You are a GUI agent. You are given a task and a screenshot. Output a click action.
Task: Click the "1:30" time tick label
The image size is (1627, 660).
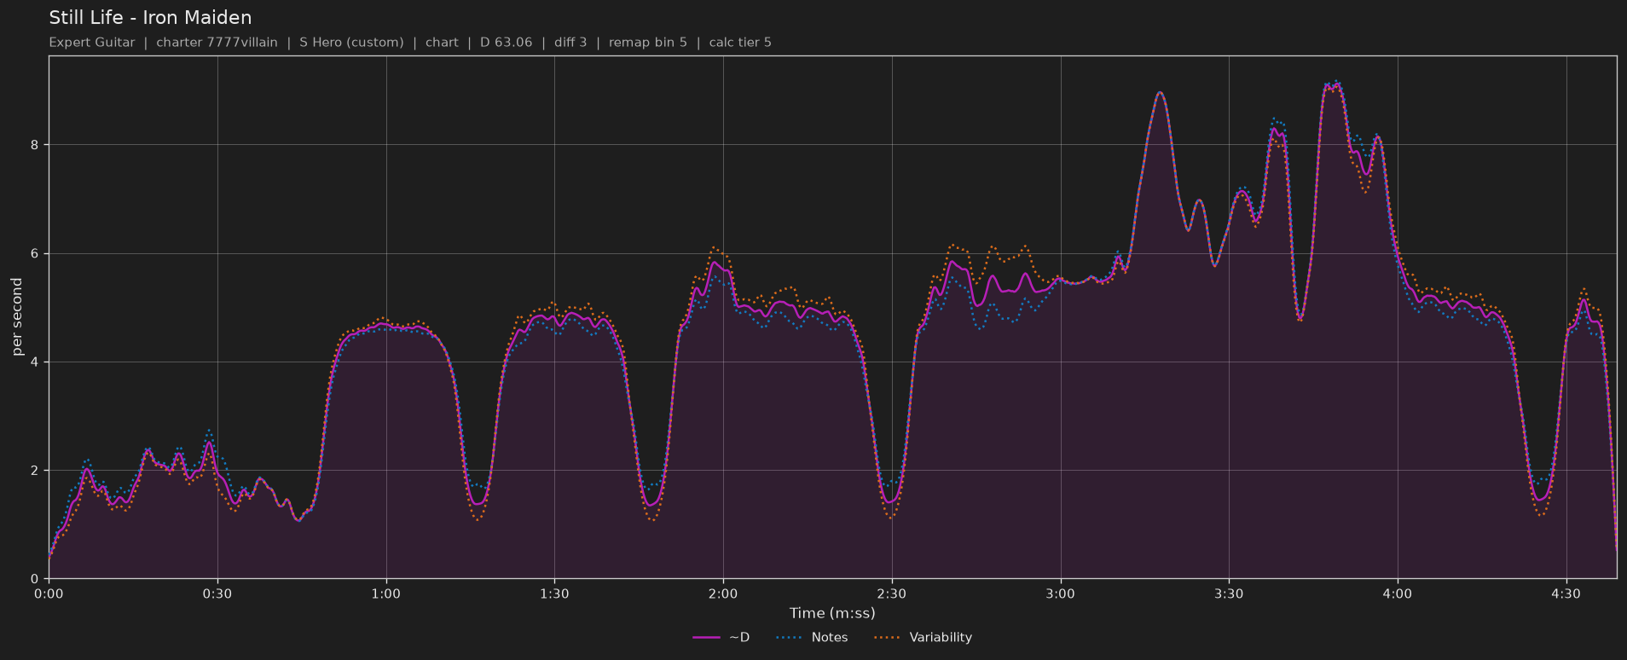coord(554,593)
